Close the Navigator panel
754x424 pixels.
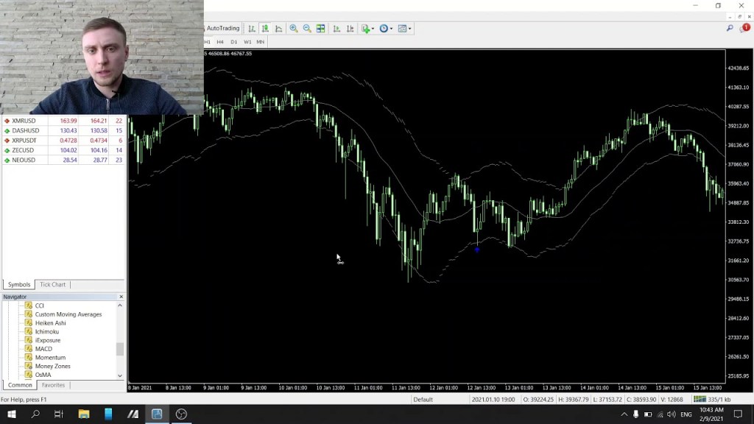tap(121, 297)
